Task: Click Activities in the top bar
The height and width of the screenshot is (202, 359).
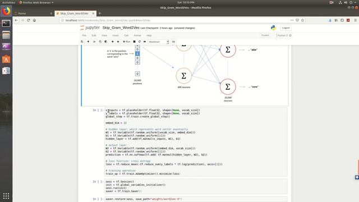Action: click(x=8, y=2)
